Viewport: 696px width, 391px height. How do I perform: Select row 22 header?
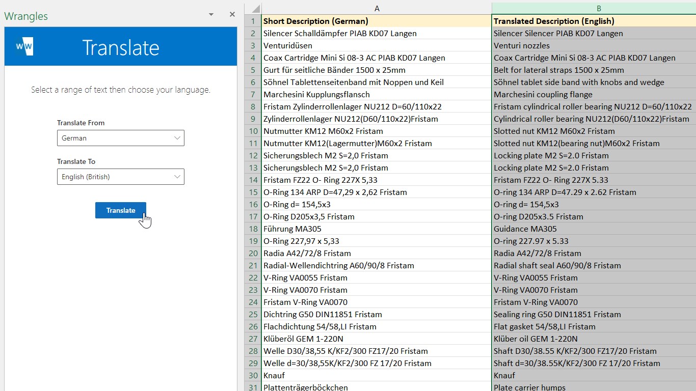click(253, 278)
